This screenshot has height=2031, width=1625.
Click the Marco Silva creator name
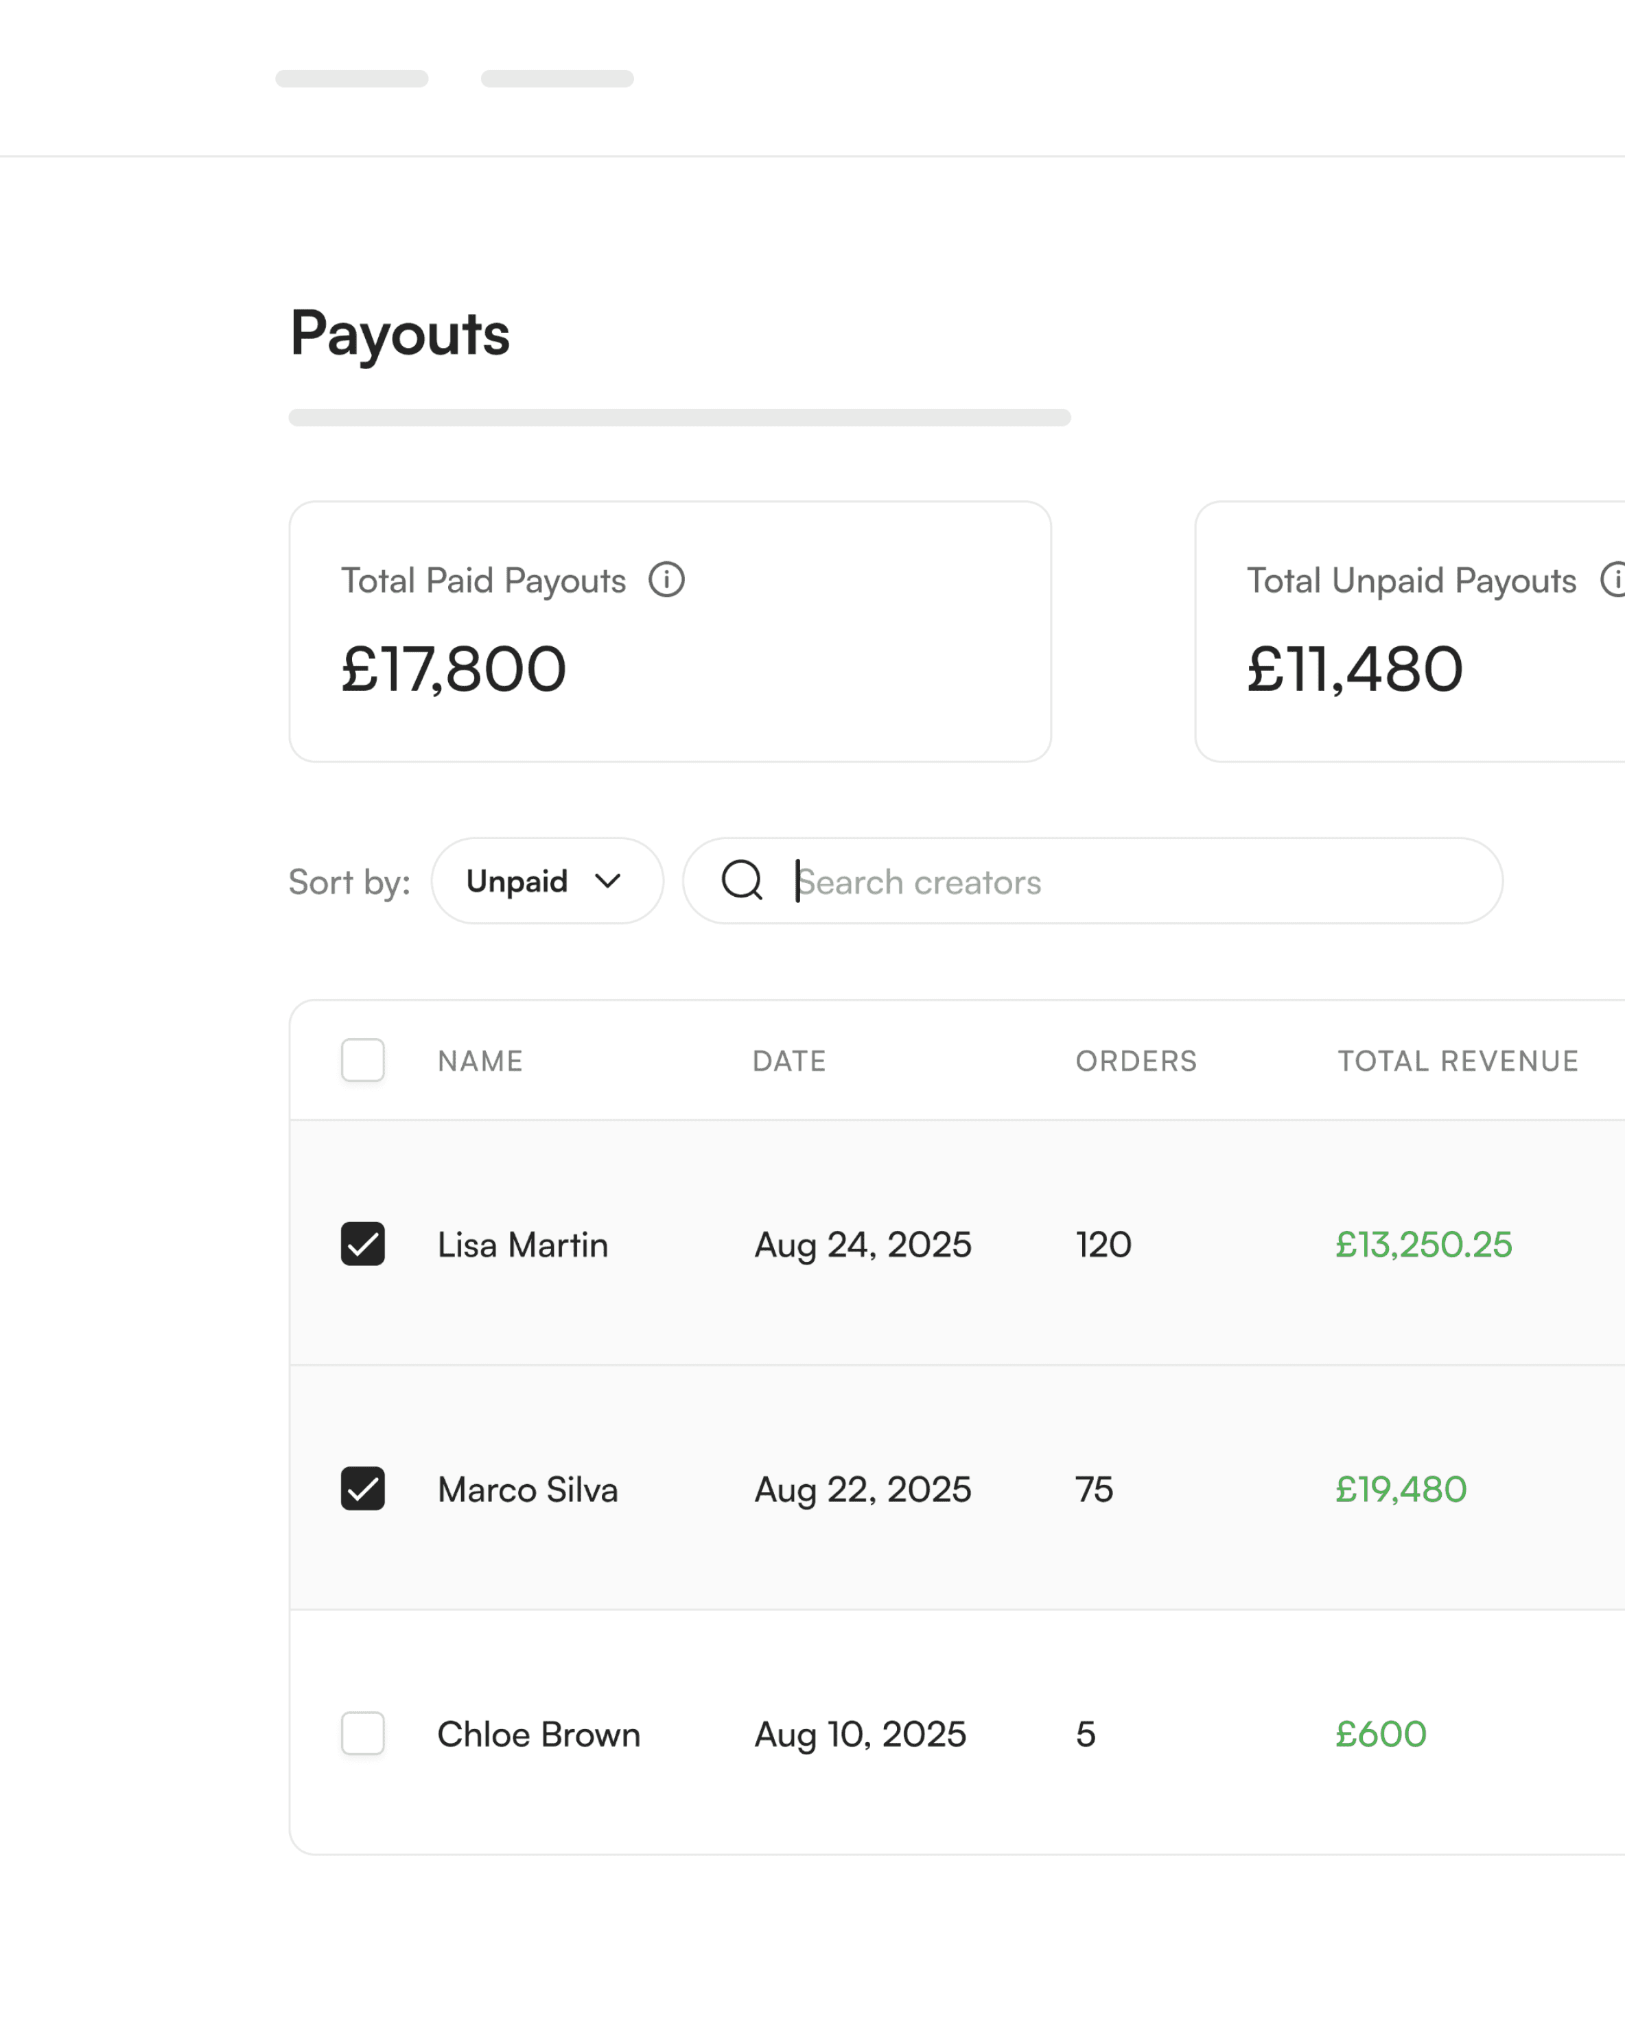coord(528,1490)
